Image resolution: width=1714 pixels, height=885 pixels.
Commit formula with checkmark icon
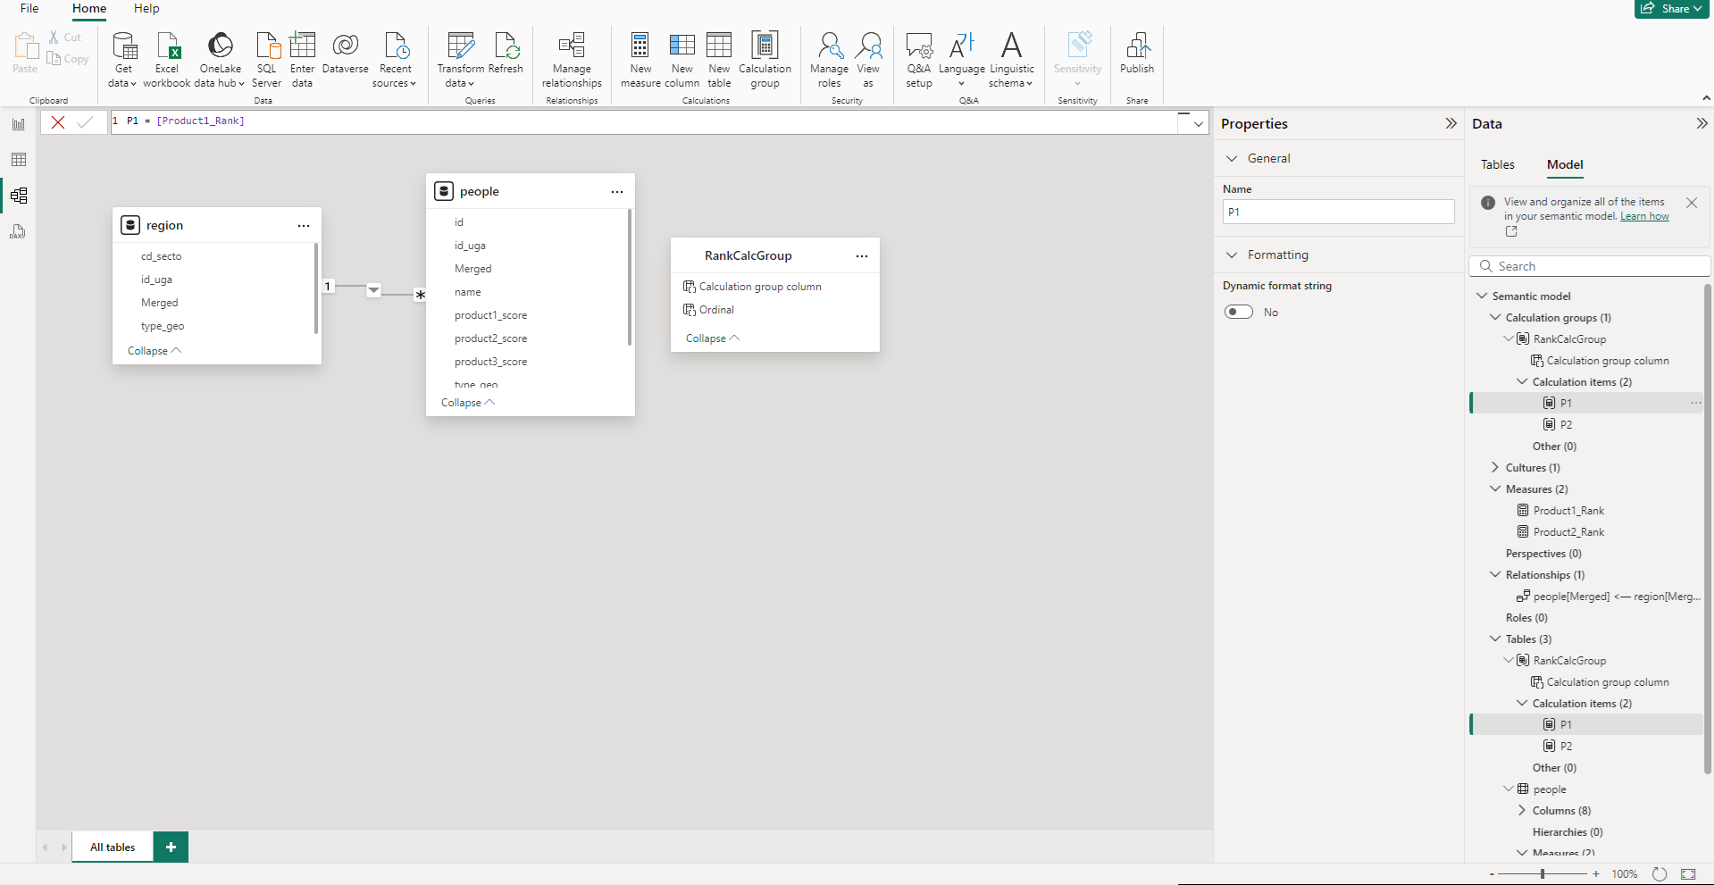[x=85, y=122]
